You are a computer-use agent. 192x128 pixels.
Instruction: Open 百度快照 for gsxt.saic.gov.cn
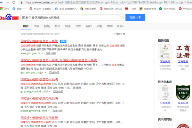coord(54,73)
